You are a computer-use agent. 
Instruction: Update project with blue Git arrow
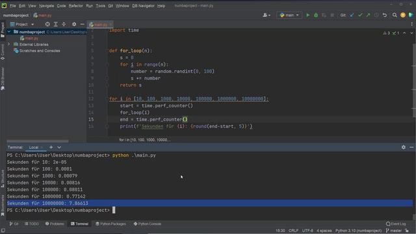[352, 15]
